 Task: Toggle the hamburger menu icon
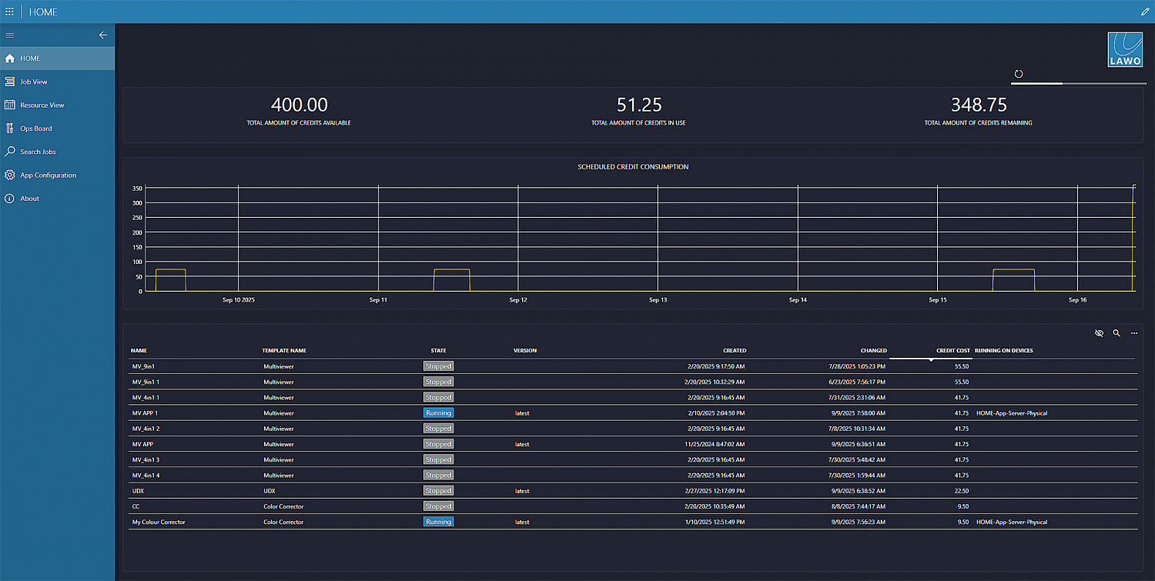[x=10, y=35]
